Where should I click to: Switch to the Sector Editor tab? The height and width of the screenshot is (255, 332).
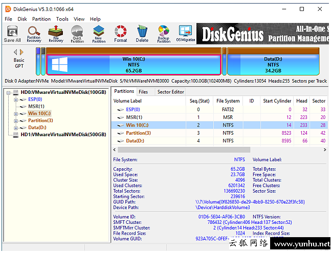tap(171, 92)
